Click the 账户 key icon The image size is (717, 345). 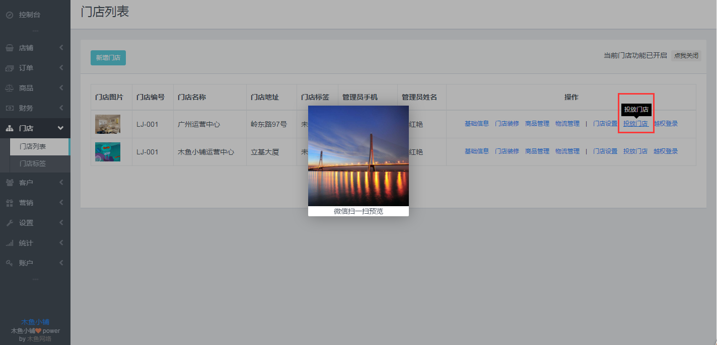10,263
